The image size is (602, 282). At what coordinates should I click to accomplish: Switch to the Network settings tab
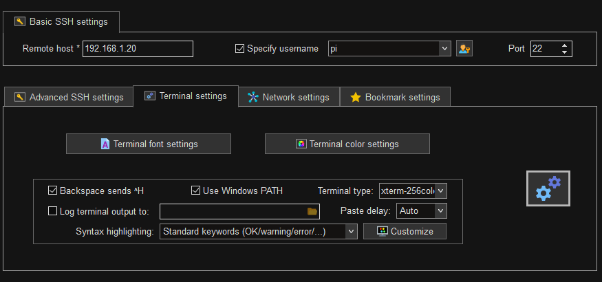289,97
